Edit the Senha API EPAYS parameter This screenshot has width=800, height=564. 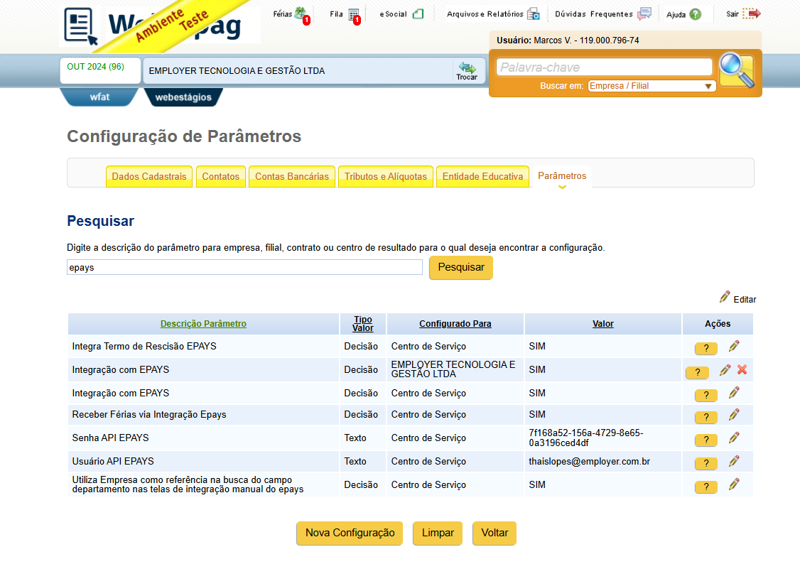(734, 438)
